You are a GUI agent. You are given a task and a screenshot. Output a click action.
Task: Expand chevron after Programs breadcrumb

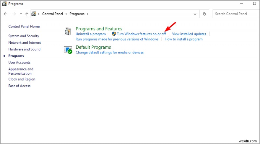[87, 14]
